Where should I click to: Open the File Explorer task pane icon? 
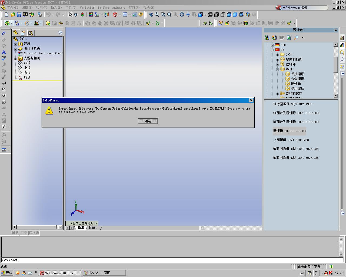pyautogui.click(x=342, y=52)
